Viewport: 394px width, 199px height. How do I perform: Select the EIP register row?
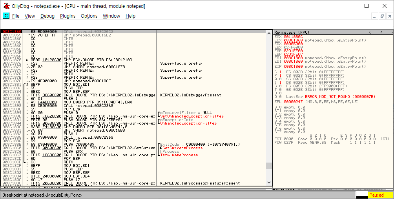[320, 67]
